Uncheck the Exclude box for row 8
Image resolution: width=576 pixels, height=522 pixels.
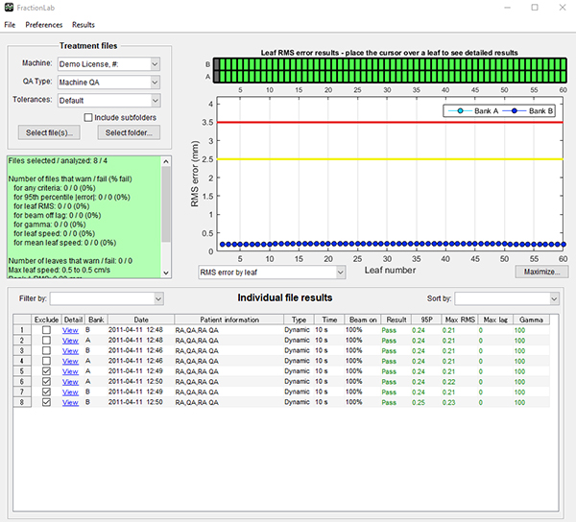coord(46,403)
